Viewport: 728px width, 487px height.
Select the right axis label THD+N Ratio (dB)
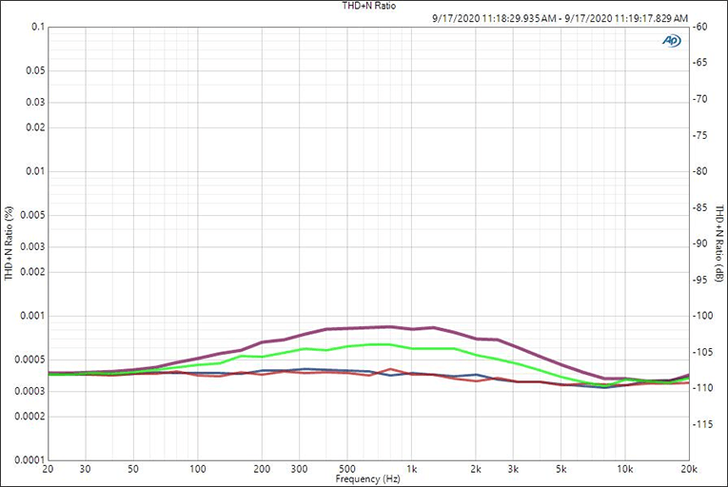click(720, 243)
